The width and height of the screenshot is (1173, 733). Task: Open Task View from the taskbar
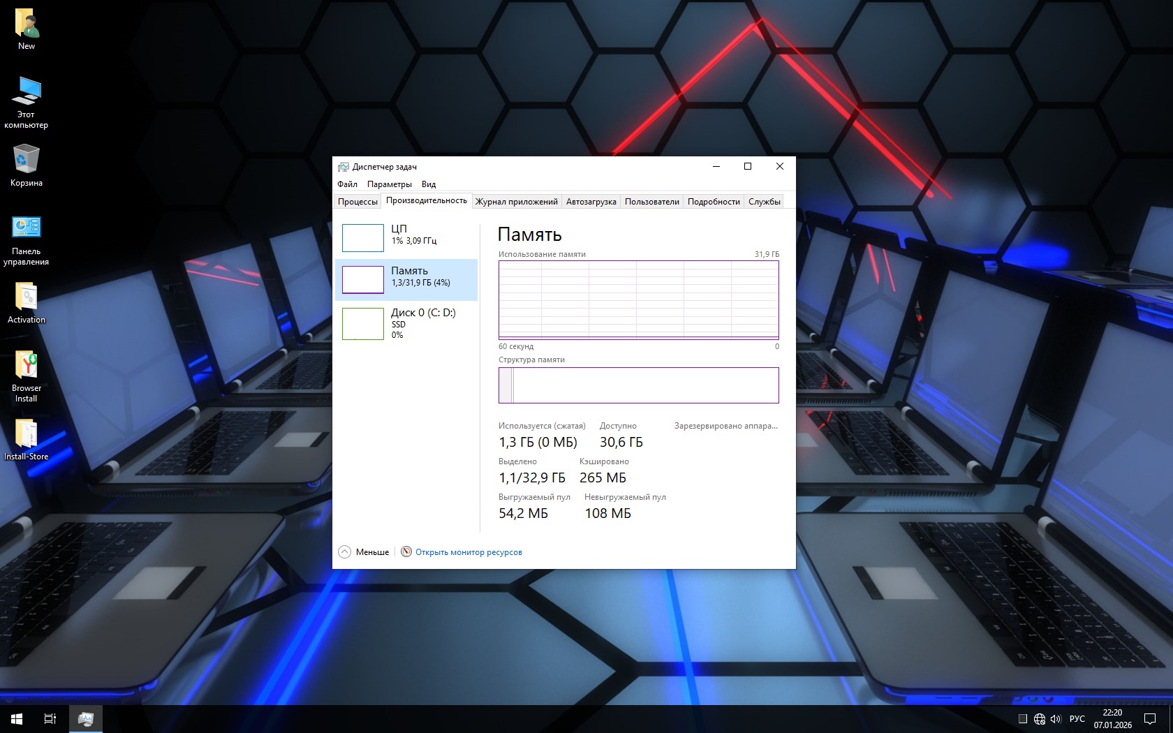50,719
